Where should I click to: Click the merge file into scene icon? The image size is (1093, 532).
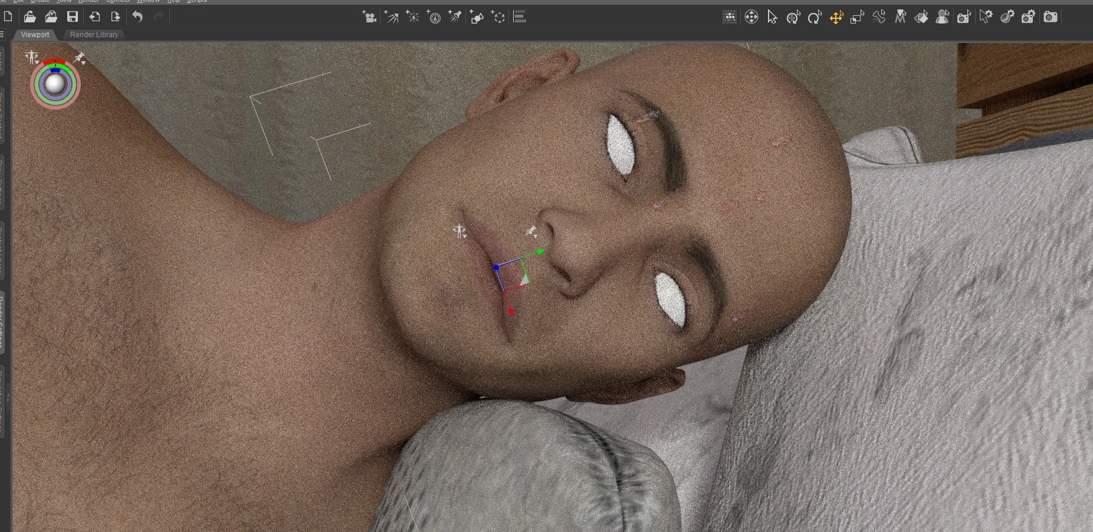[x=51, y=17]
